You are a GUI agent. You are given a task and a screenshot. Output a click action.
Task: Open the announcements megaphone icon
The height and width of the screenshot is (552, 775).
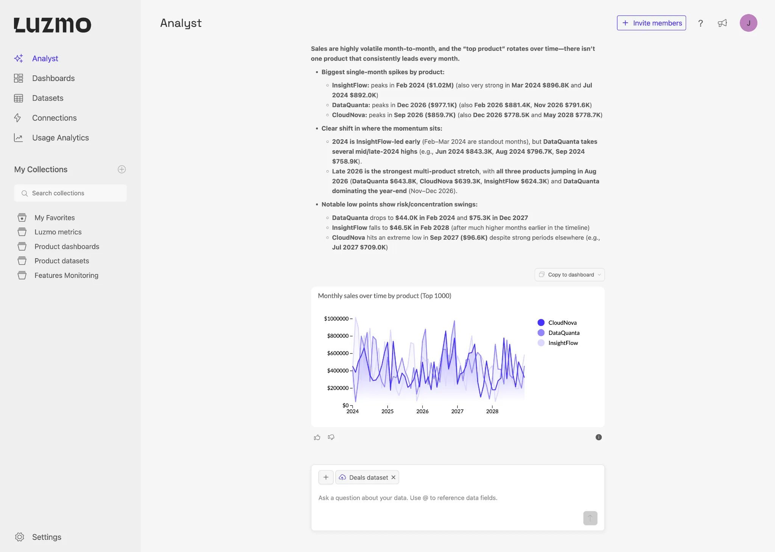pos(722,23)
